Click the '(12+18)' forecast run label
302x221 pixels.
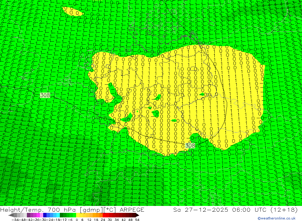284,210
